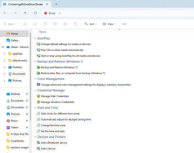Click the Name column header
The image size is (194, 153).
point(43,32)
